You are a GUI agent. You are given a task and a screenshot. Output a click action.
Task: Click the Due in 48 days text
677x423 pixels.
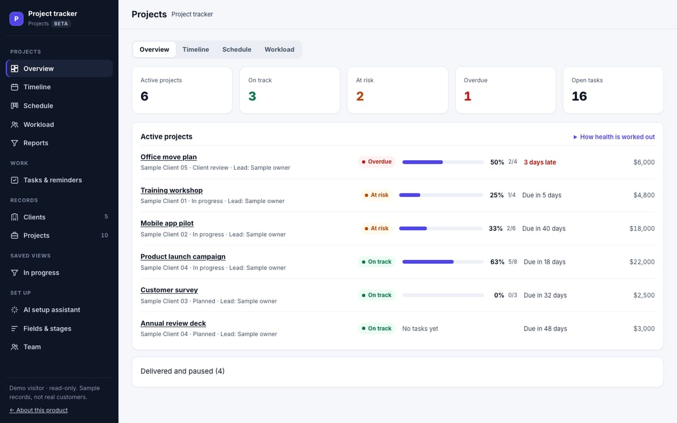click(546, 329)
